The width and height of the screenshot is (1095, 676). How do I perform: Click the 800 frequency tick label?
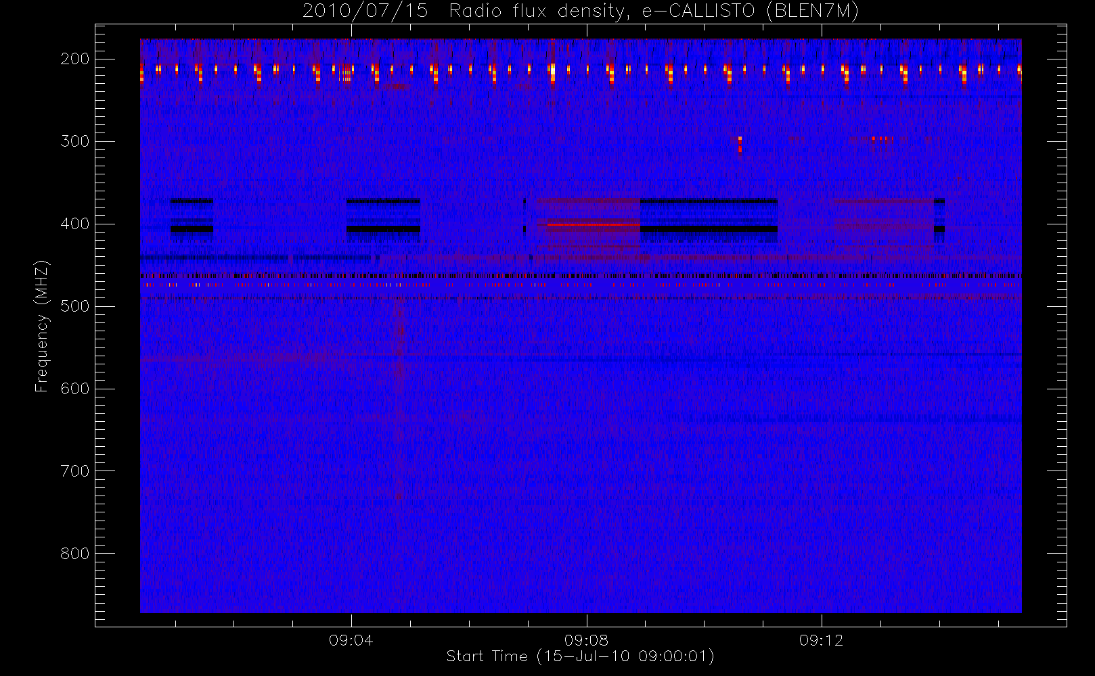[75, 554]
